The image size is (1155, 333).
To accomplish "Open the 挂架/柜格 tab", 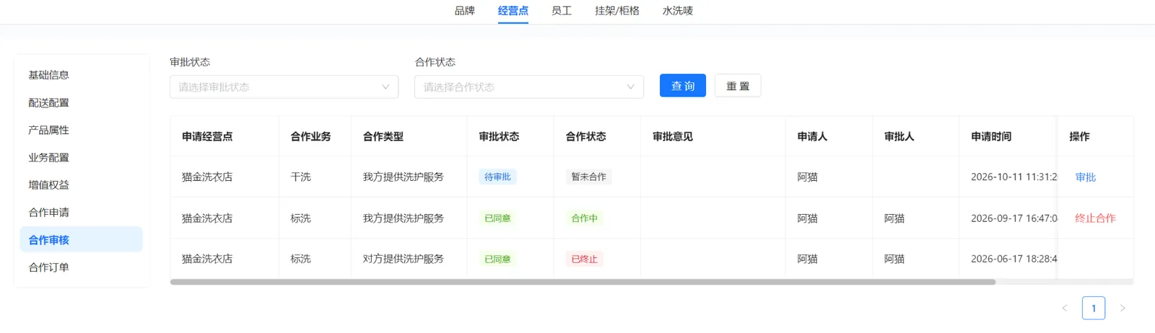I will [617, 11].
